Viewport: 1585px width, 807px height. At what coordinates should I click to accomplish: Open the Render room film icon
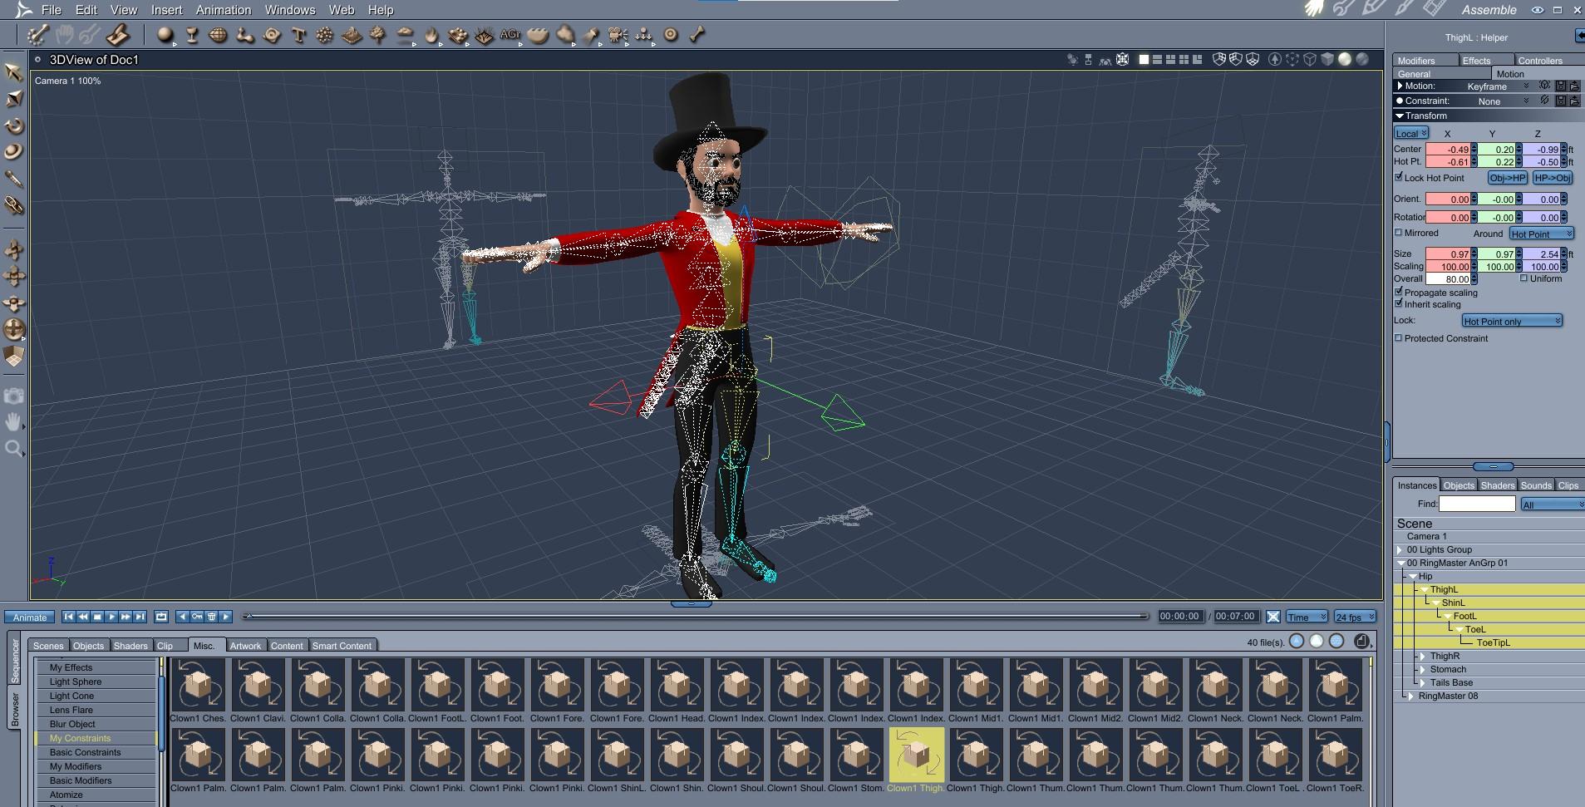(x=1435, y=9)
